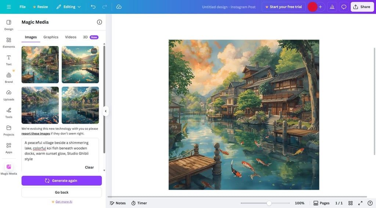376x208 pixels.
Task: Switch to the Images tab
Action: point(31,37)
